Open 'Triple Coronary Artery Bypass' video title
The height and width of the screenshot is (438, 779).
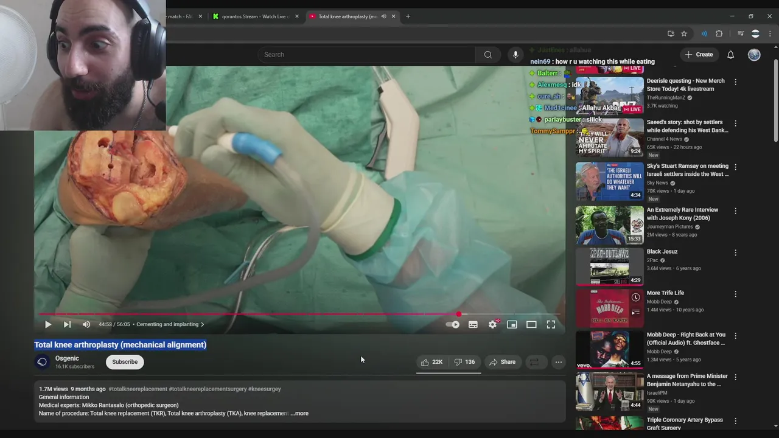pyautogui.click(x=685, y=423)
